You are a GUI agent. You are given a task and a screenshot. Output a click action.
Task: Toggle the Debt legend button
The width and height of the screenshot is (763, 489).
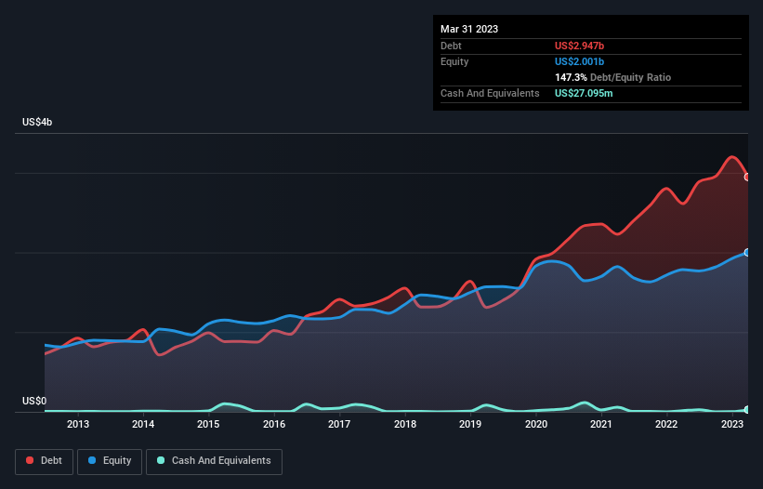pyautogui.click(x=44, y=461)
